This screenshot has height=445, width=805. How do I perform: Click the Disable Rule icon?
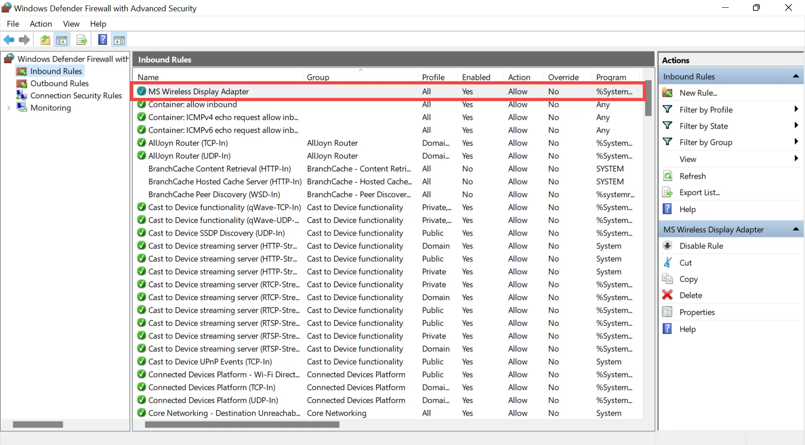pyautogui.click(x=668, y=246)
